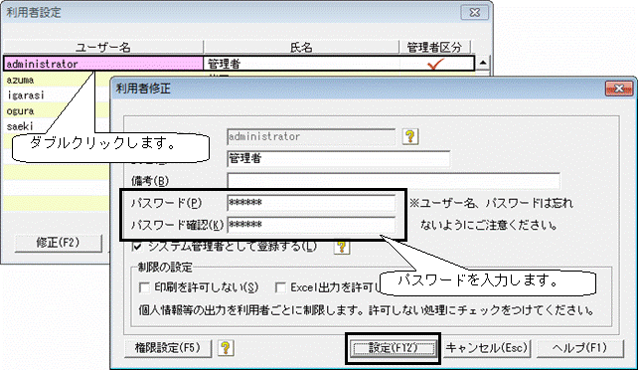Click scroll-up arrow of user list

(483, 63)
